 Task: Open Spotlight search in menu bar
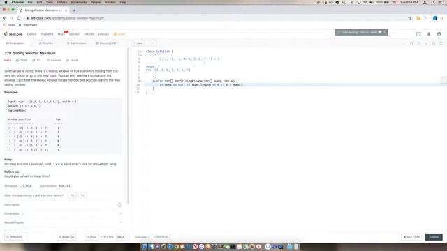click(433, 2)
